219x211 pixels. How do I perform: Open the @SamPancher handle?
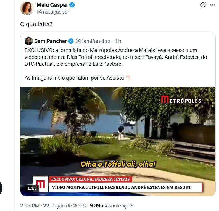point(93,41)
